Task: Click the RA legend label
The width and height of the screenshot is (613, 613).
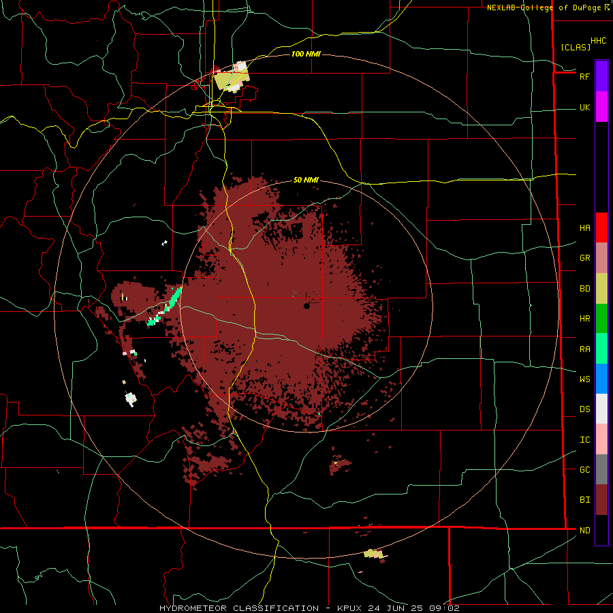Action: pyautogui.click(x=584, y=349)
